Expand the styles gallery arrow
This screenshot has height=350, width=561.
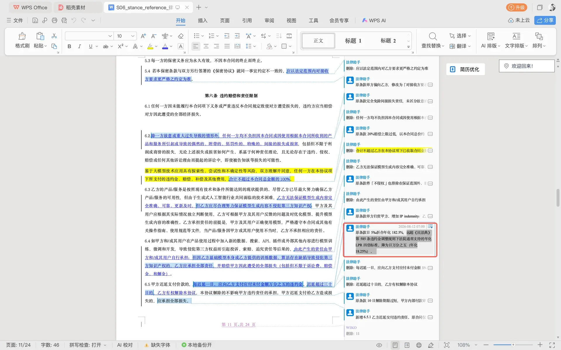(408, 47)
